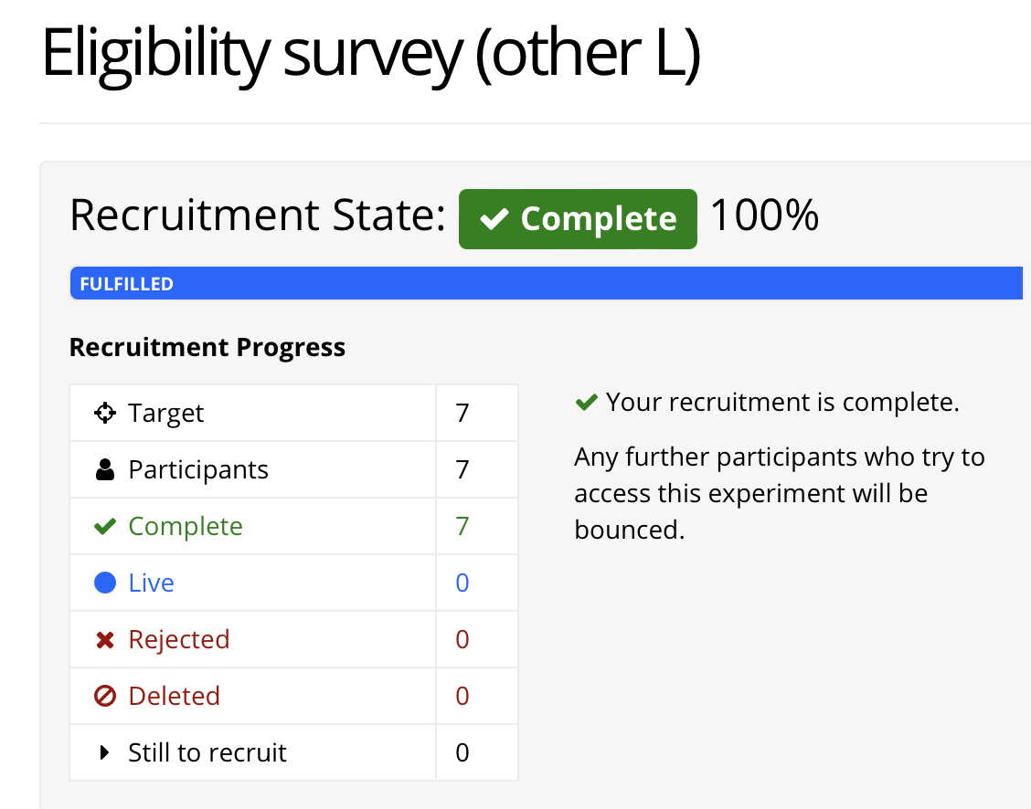Image resolution: width=1031 pixels, height=809 pixels.
Task: Select the Complete row label in table
Action: click(x=186, y=527)
